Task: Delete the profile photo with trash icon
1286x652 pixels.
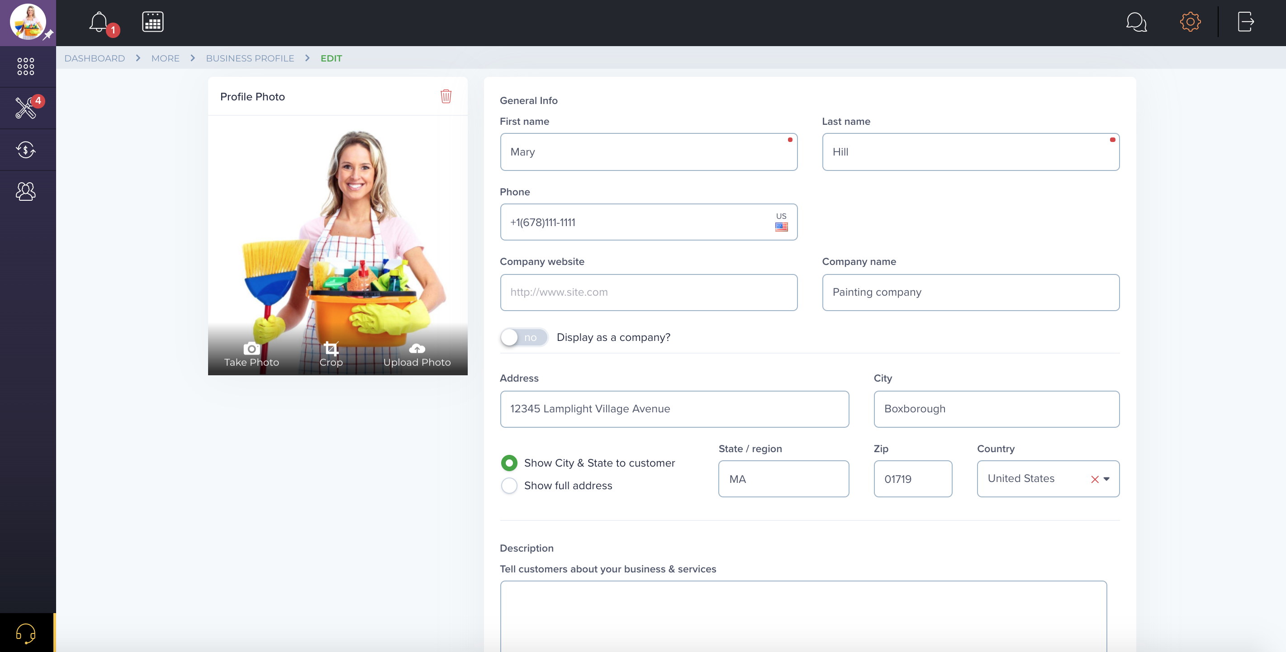Action: pos(446,96)
